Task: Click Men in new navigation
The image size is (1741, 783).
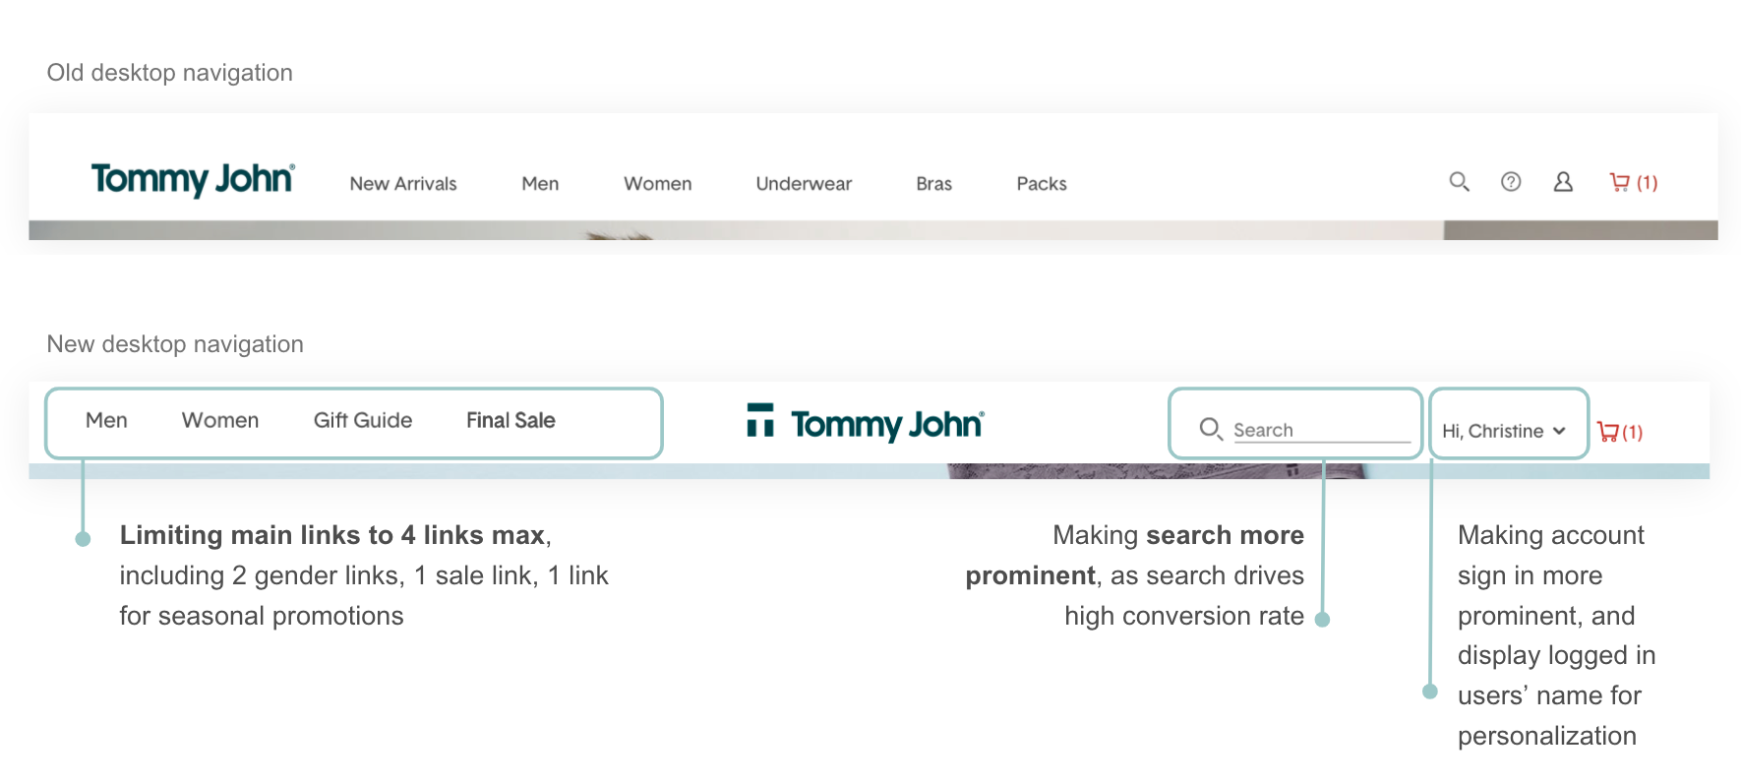Action: coord(106,420)
